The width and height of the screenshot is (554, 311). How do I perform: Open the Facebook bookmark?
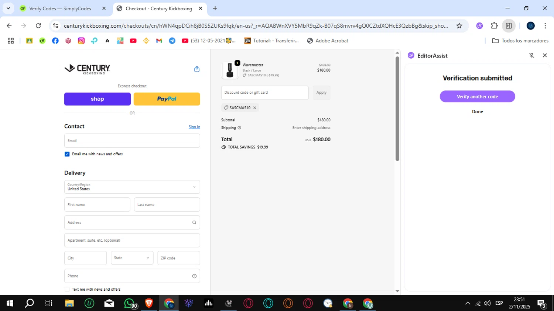(55, 41)
